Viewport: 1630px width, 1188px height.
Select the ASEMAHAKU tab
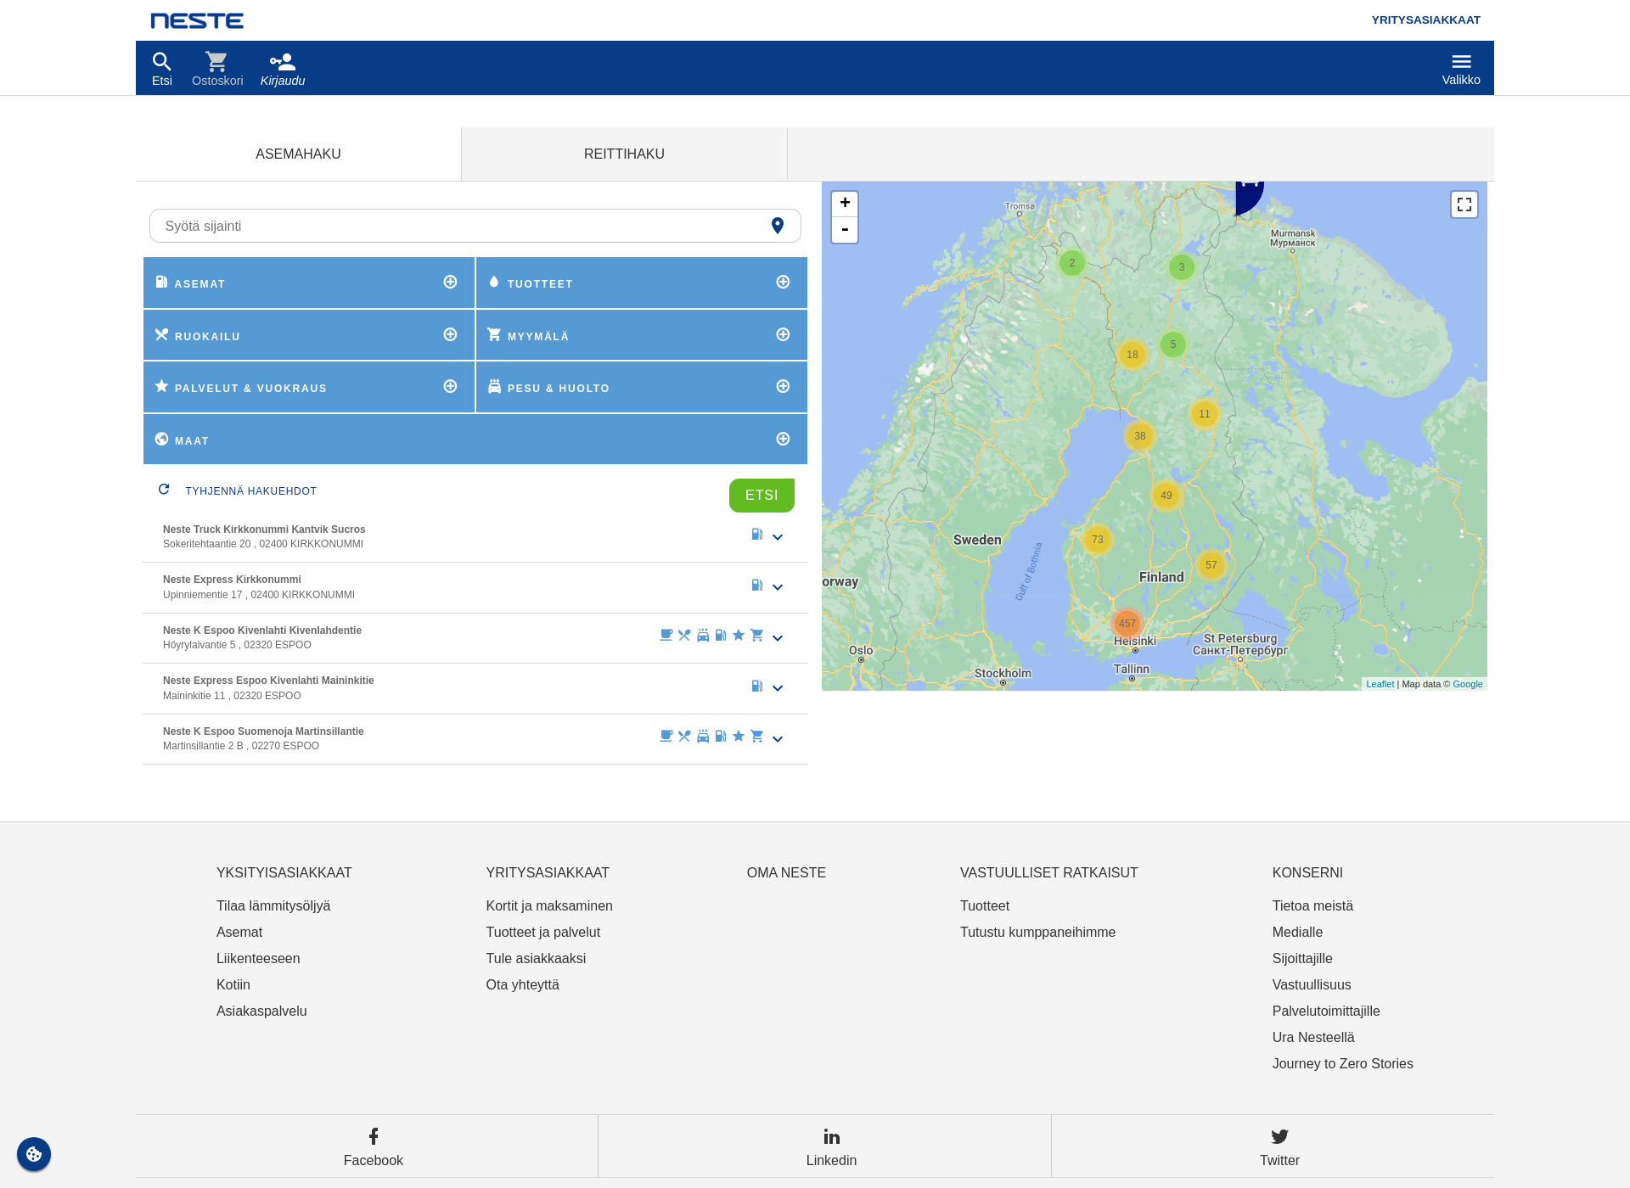(297, 154)
